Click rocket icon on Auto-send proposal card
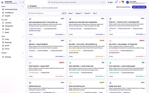The image size is (149, 93). coord(30,19)
